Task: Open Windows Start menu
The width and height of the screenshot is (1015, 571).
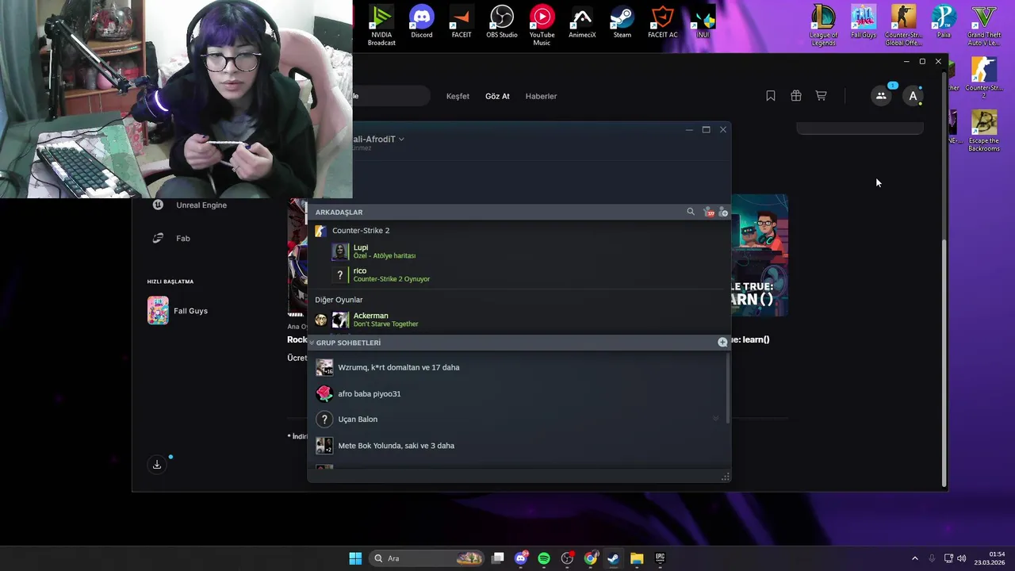Action: [x=355, y=558]
